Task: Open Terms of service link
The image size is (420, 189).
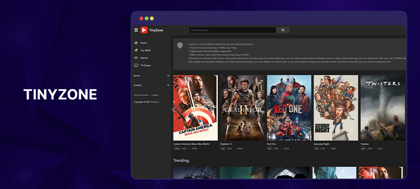Action: [x=141, y=95]
